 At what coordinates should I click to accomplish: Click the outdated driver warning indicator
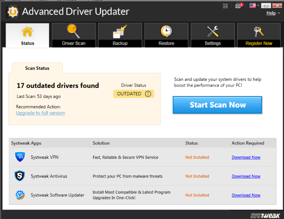click(148, 94)
